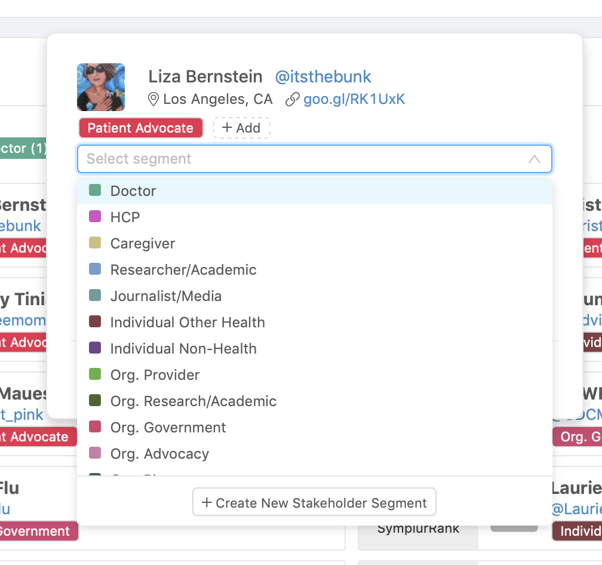Click the tan Caregiver color swatch

tap(95, 243)
